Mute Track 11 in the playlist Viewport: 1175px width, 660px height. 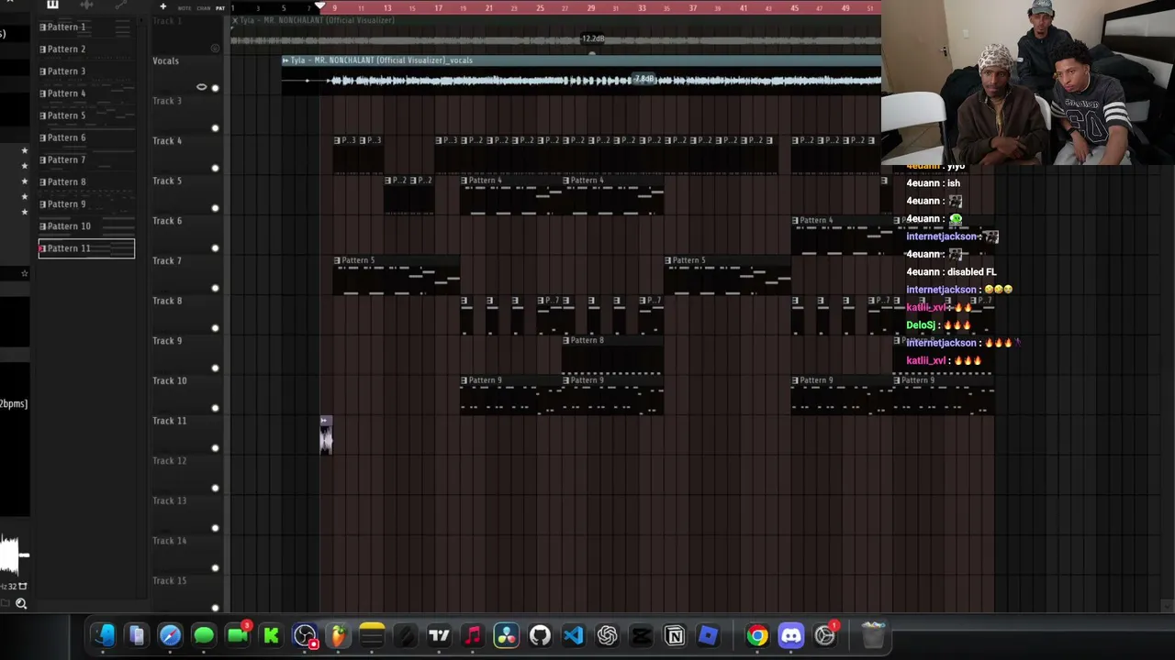click(215, 448)
